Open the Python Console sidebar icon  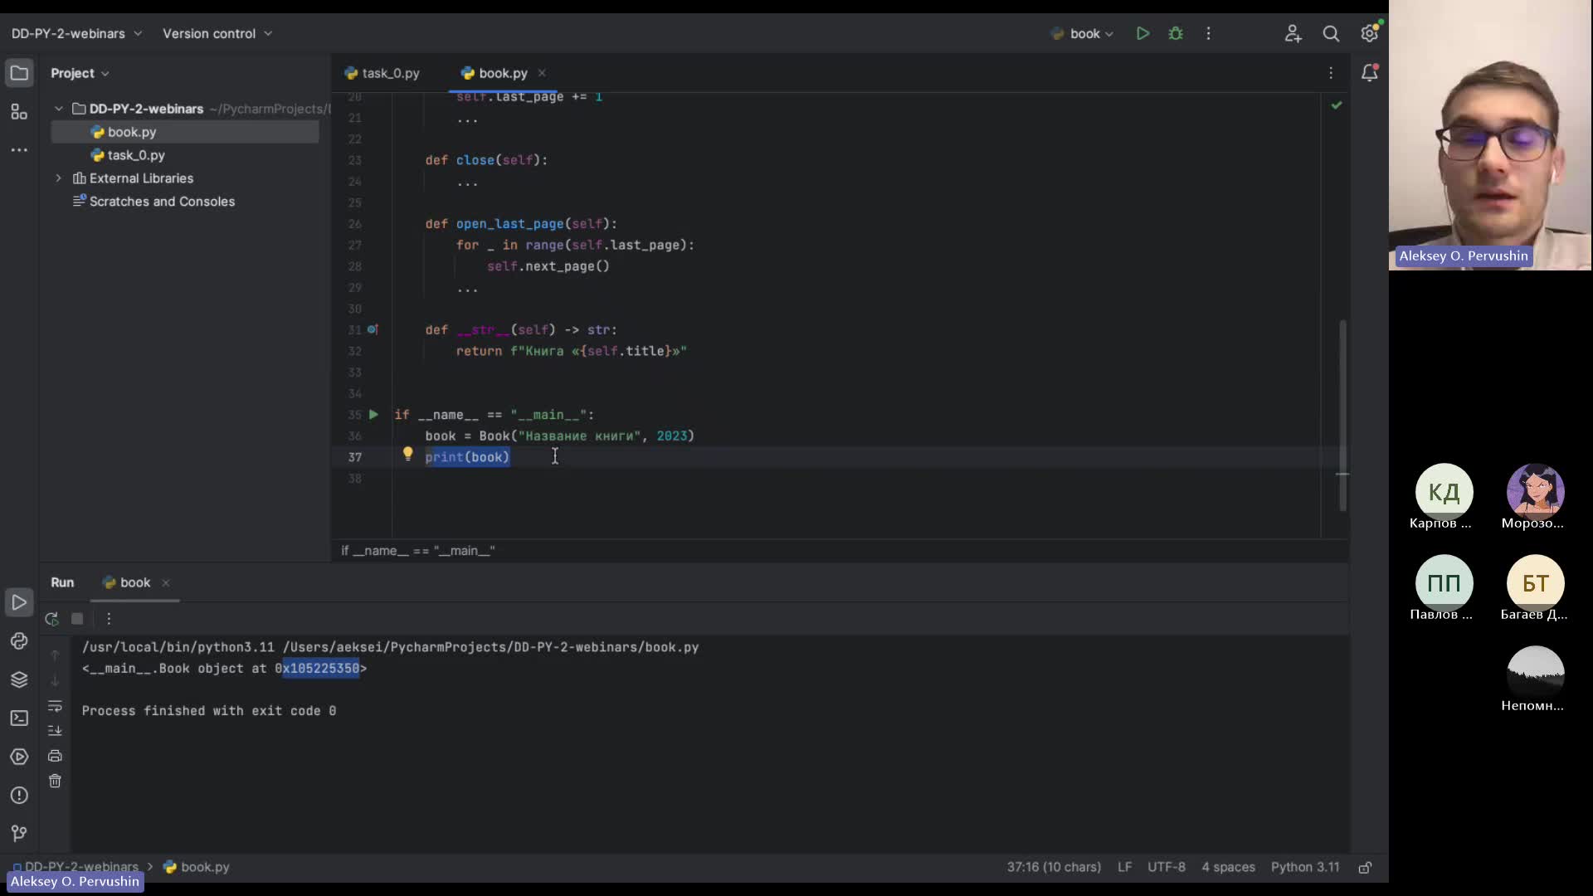point(19,641)
